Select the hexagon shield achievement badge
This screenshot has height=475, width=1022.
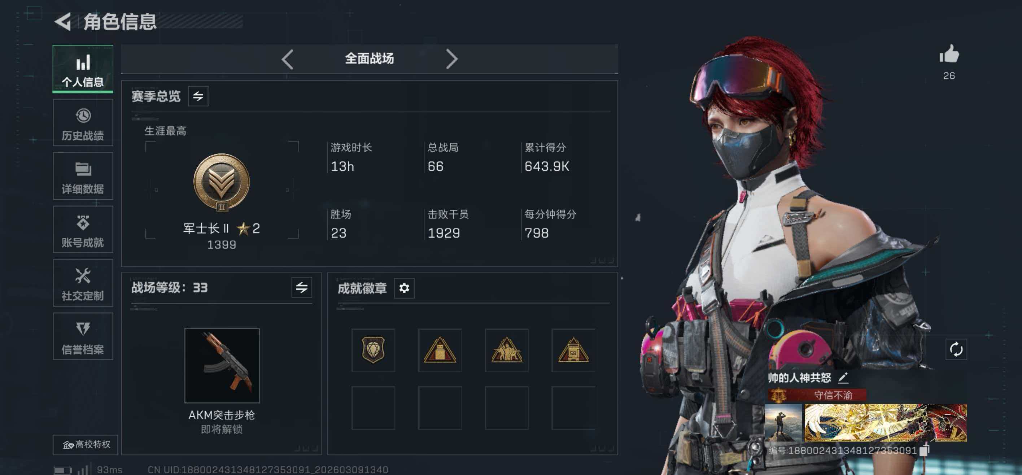tap(373, 350)
